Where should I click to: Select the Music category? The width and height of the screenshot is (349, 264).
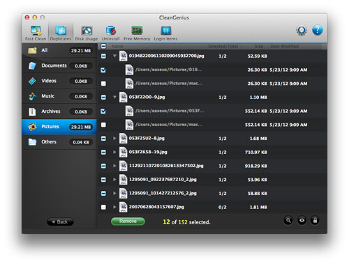tap(59, 96)
